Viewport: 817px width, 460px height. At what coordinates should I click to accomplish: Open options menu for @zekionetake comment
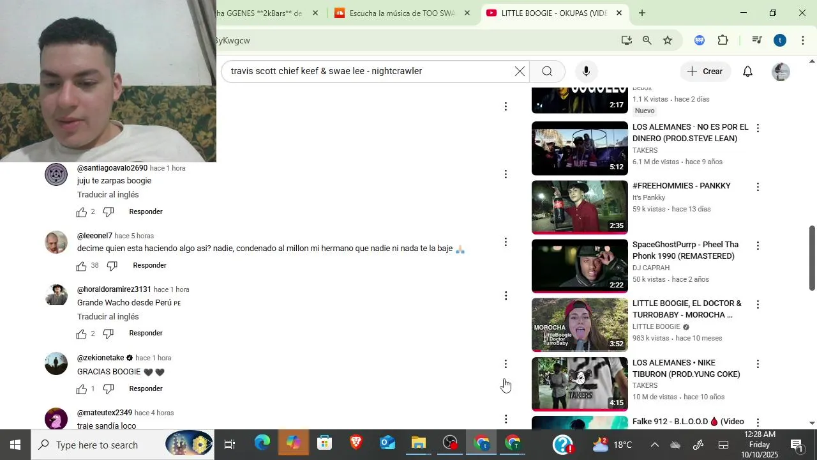tap(506, 364)
